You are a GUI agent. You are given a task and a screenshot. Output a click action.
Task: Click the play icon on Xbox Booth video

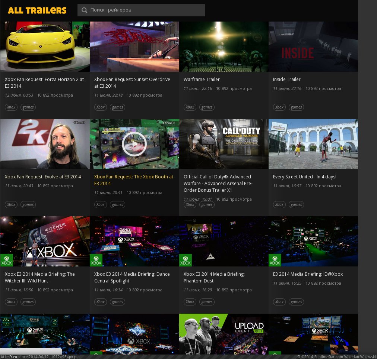[134, 144]
